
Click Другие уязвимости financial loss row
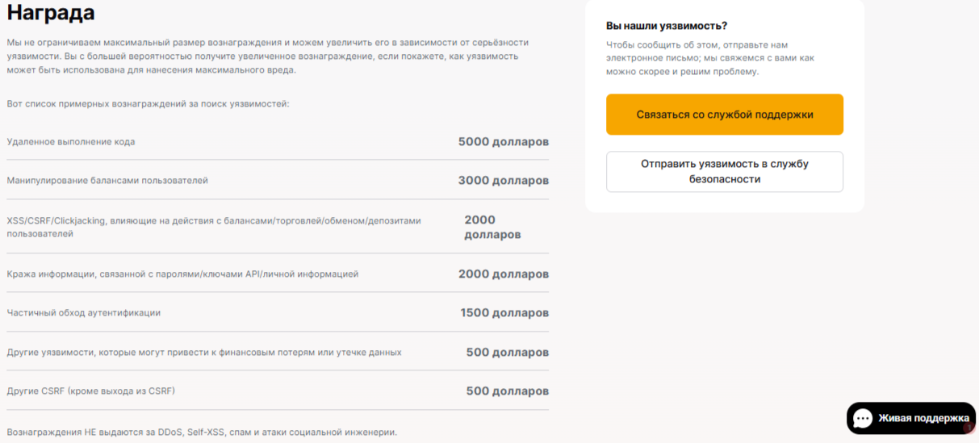coord(204,353)
